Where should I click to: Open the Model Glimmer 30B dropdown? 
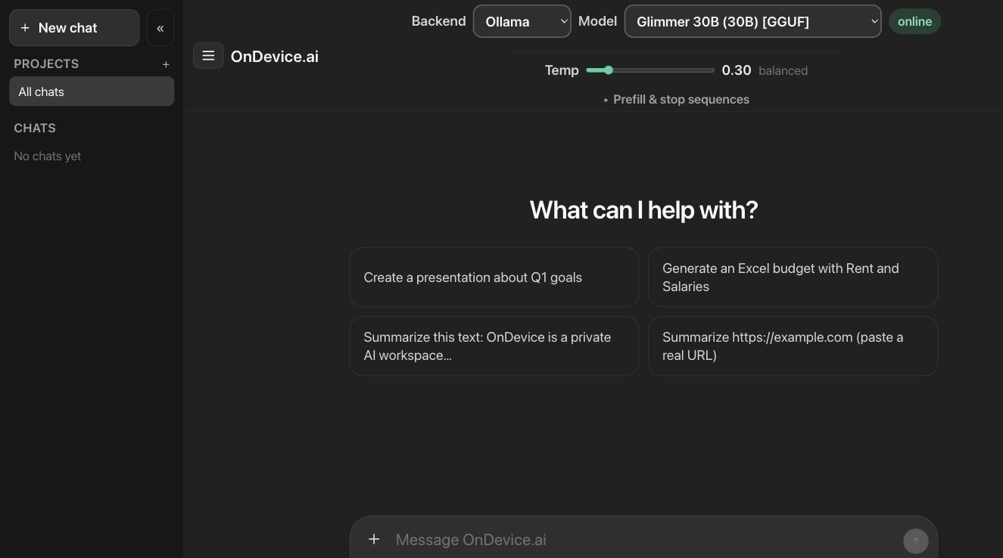(752, 21)
